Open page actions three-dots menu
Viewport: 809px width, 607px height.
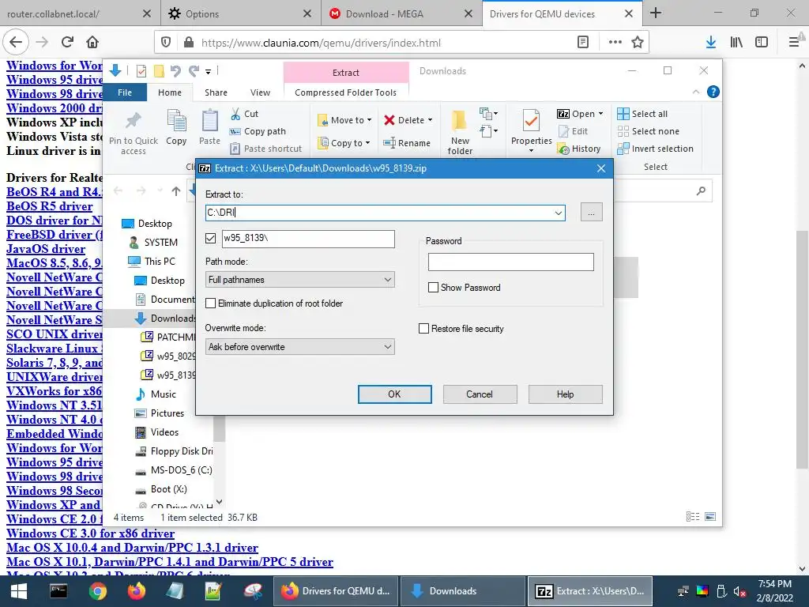point(615,43)
